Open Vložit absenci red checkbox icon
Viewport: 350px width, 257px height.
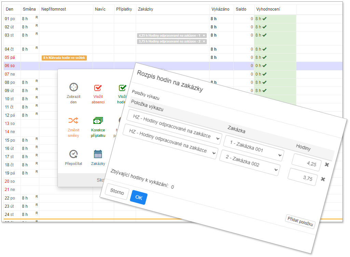click(98, 88)
